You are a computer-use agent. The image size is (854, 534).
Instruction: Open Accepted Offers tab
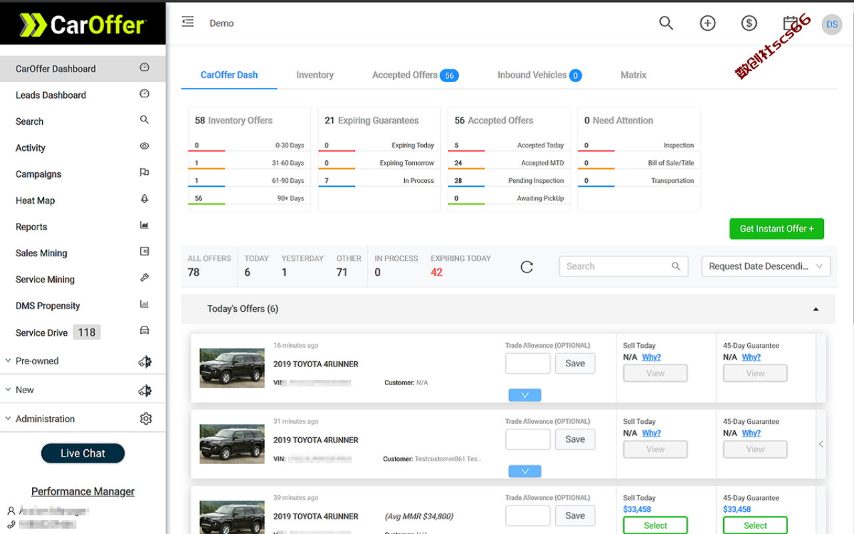tap(415, 75)
